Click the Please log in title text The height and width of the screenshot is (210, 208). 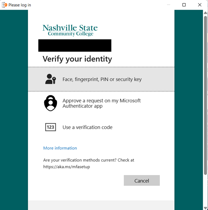(20, 5)
